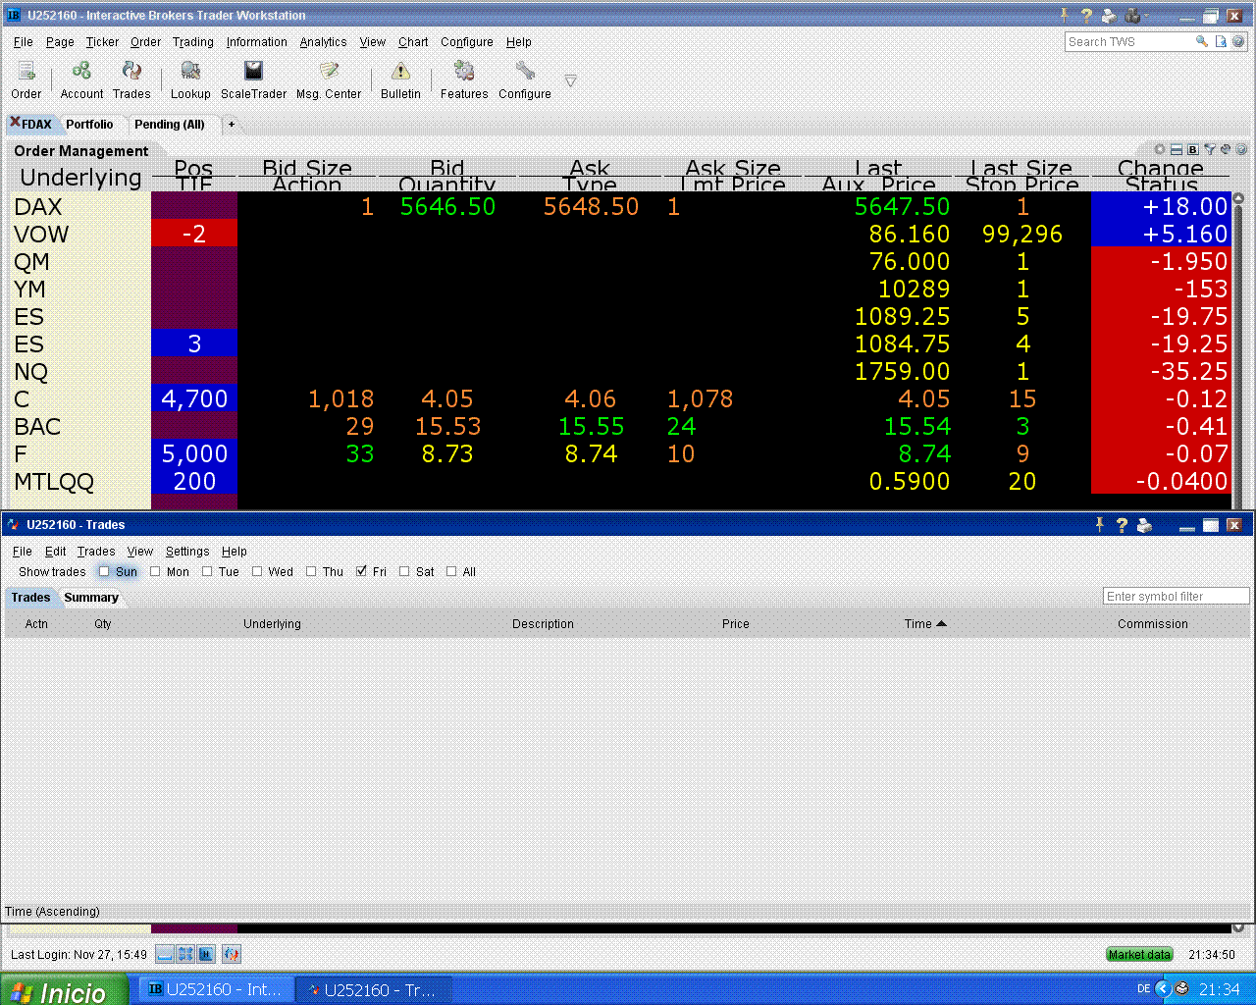This screenshot has height=1005, width=1256.
Task: Switch to the Portfolio tab
Action: tap(89, 124)
